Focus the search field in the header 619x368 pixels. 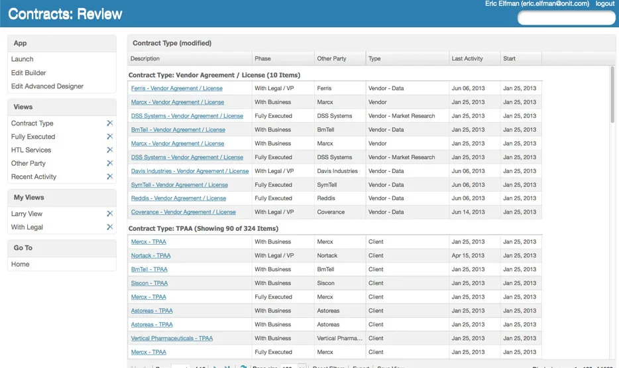(x=567, y=18)
